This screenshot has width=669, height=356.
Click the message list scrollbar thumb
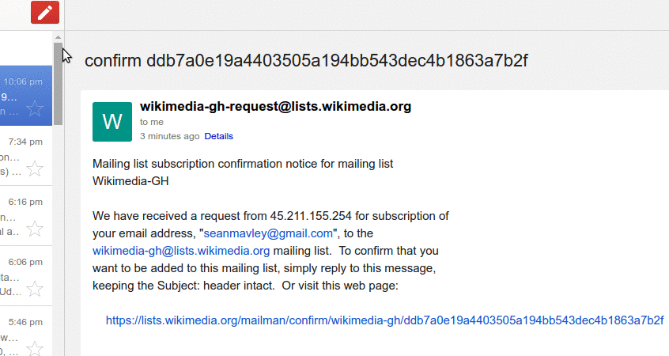pyautogui.click(x=58, y=83)
